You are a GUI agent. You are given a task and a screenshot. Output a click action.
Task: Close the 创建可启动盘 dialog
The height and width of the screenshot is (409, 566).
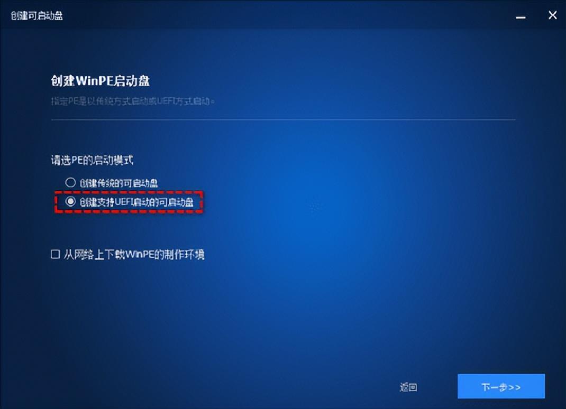click(552, 15)
